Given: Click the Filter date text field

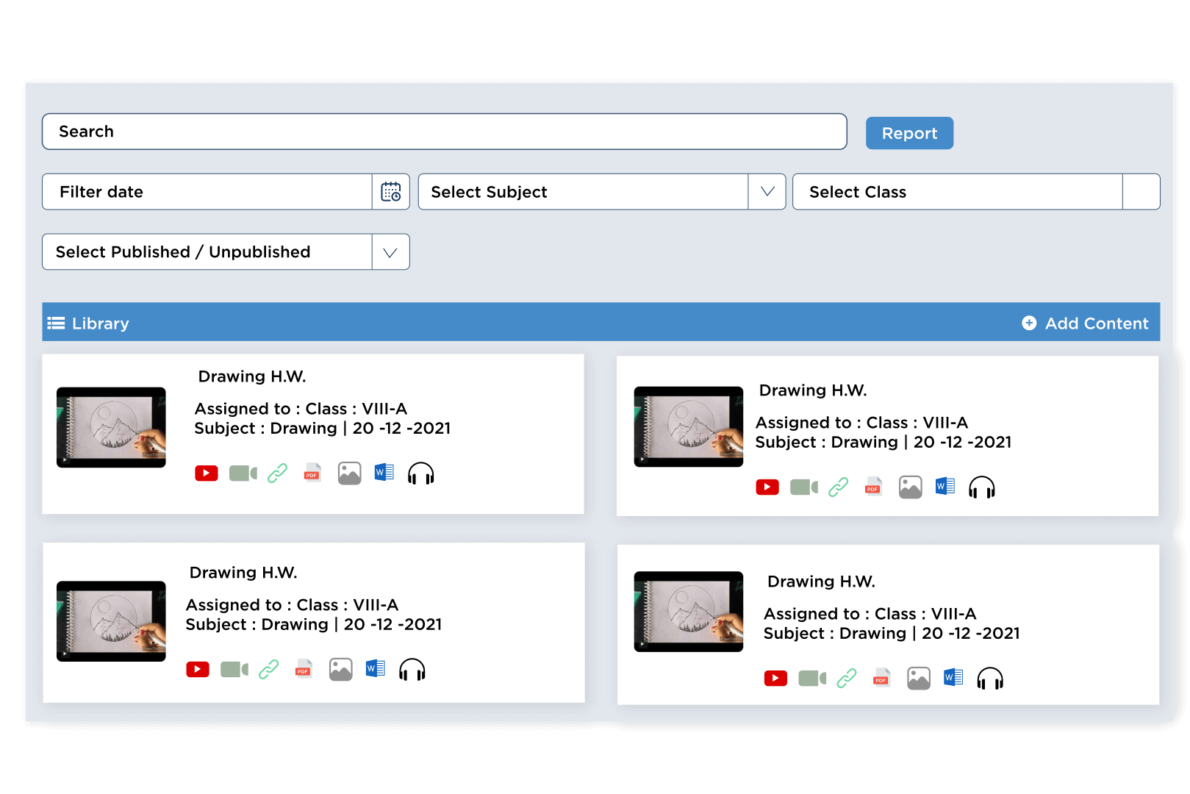Looking at the screenshot, I should [207, 192].
